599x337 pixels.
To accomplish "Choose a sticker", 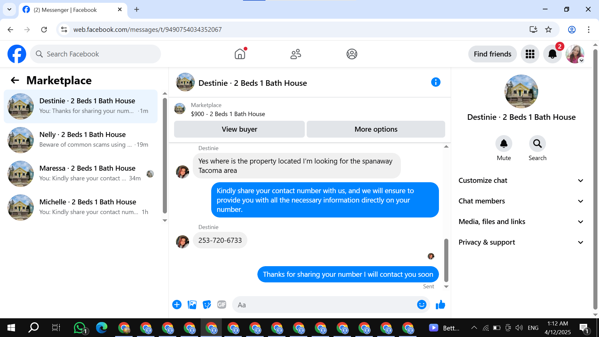I will [207, 305].
